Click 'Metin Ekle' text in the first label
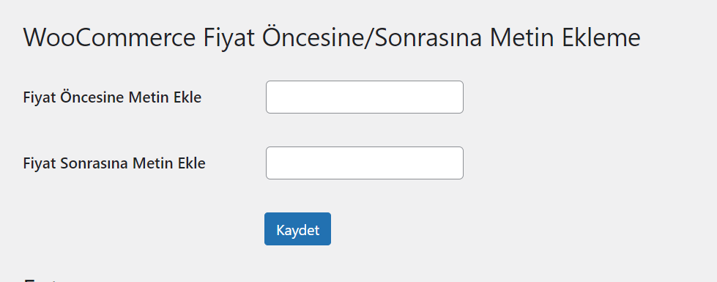The image size is (717, 282). coord(165,97)
